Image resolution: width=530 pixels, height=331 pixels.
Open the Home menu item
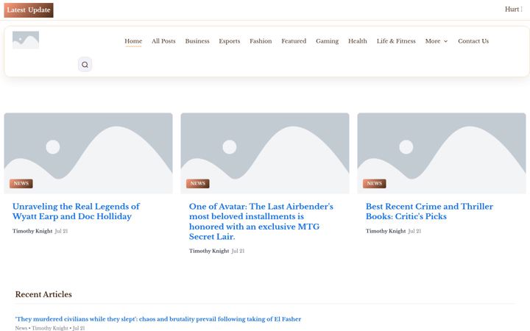133,41
